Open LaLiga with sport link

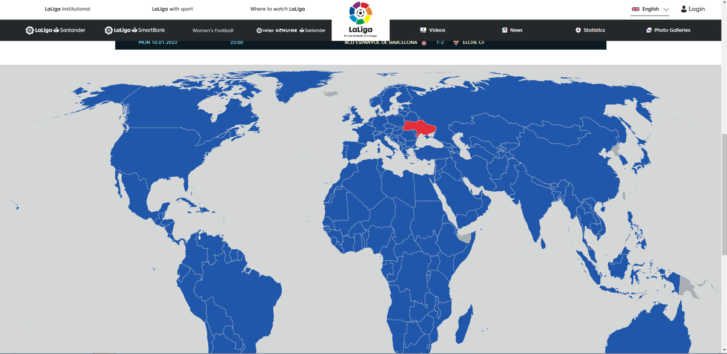click(173, 9)
